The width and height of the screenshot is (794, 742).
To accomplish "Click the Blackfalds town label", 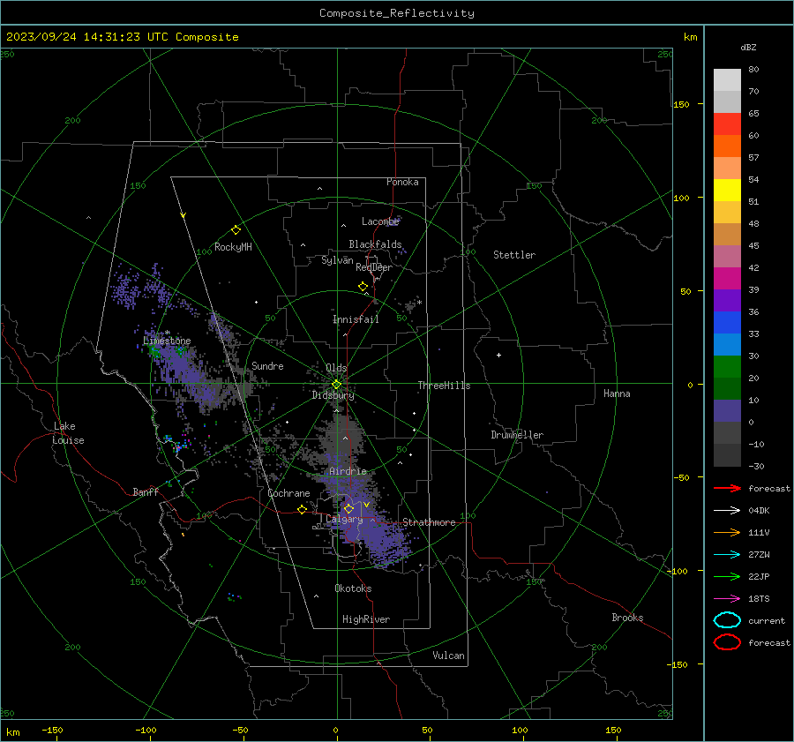I will click(375, 244).
